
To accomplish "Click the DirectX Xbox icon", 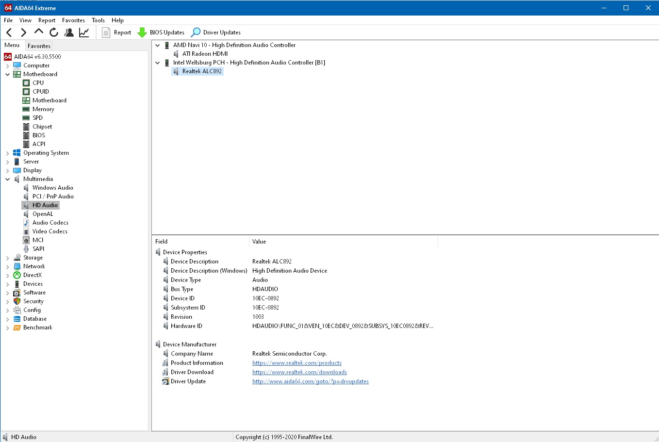I will click(17, 275).
